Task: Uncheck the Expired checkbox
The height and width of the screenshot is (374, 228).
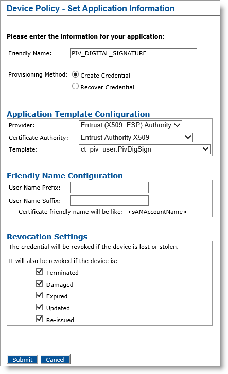Action: pyautogui.click(x=40, y=295)
